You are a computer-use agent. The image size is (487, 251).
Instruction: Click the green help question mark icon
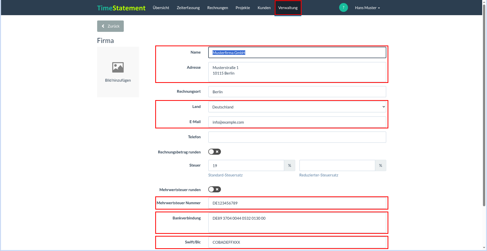pos(343,8)
